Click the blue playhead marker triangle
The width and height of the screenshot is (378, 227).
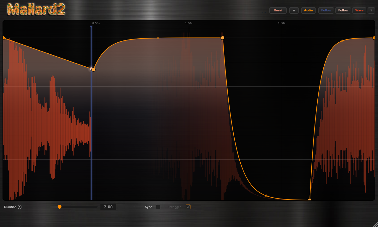(x=91, y=27)
